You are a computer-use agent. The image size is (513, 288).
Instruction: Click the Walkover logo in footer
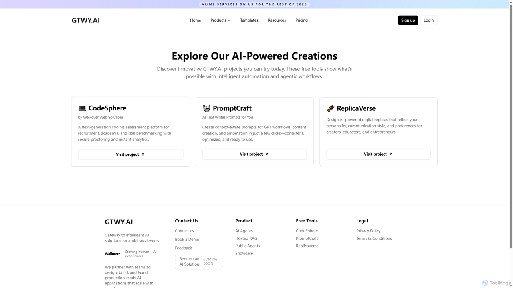click(x=112, y=254)
